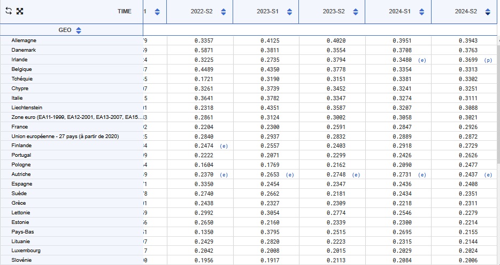The image size is (500, 265).
Task: Select the Luxembourg row label
Action: (26, 251)
